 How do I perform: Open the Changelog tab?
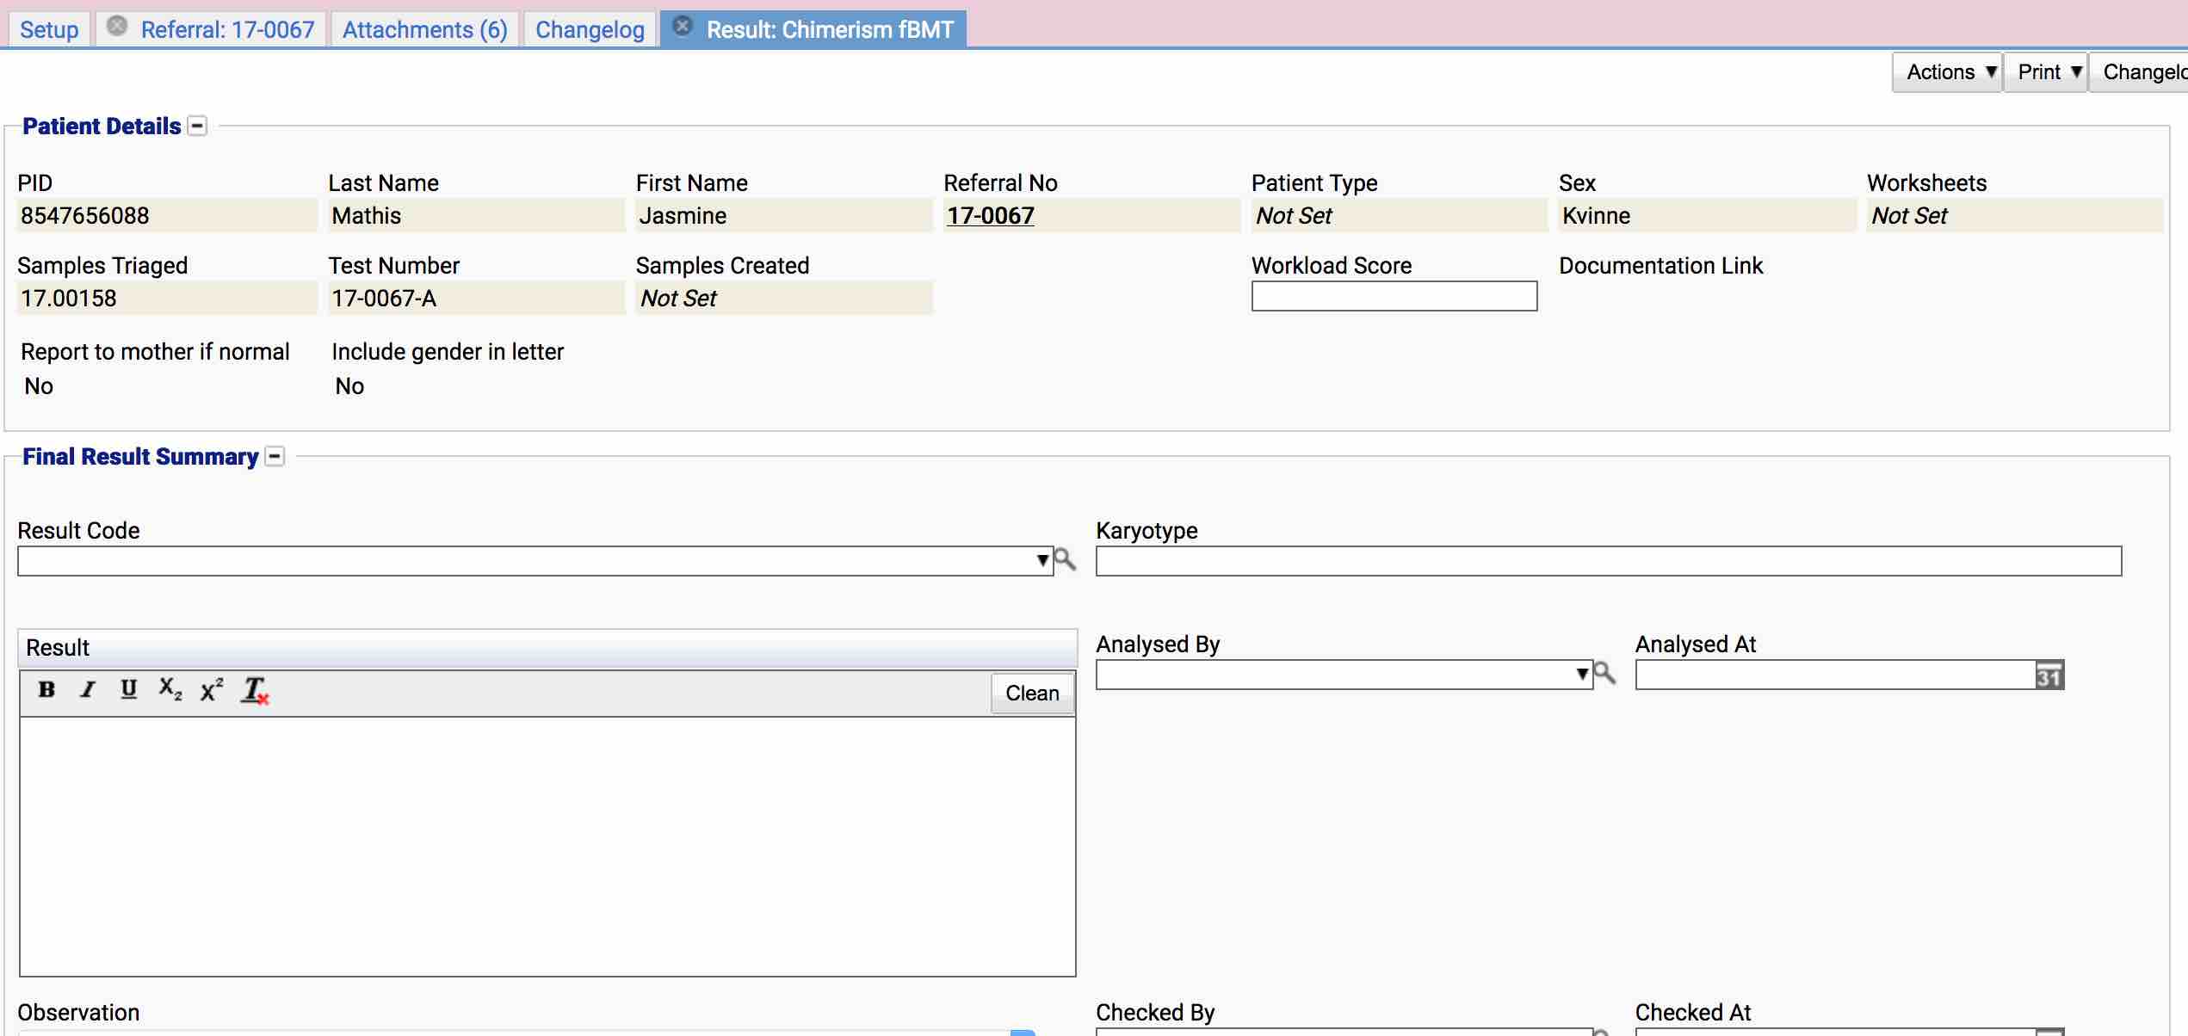(x=590, y=30)
